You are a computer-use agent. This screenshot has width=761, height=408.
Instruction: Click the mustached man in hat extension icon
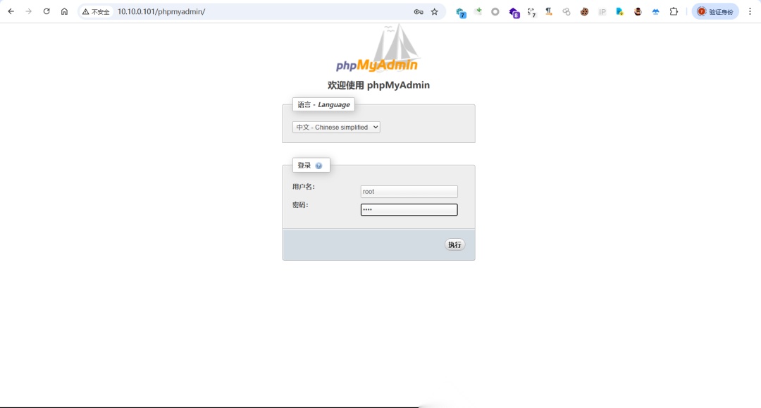pyautogui.click(x=638, y=12)
